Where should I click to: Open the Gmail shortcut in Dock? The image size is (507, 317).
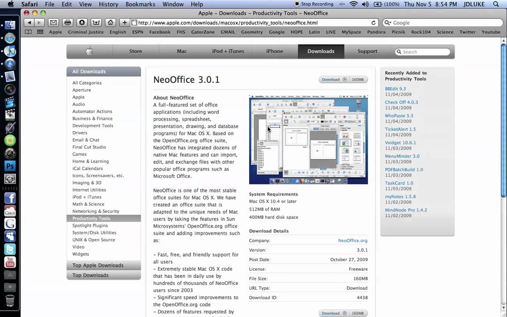click(x=10, y=211)
